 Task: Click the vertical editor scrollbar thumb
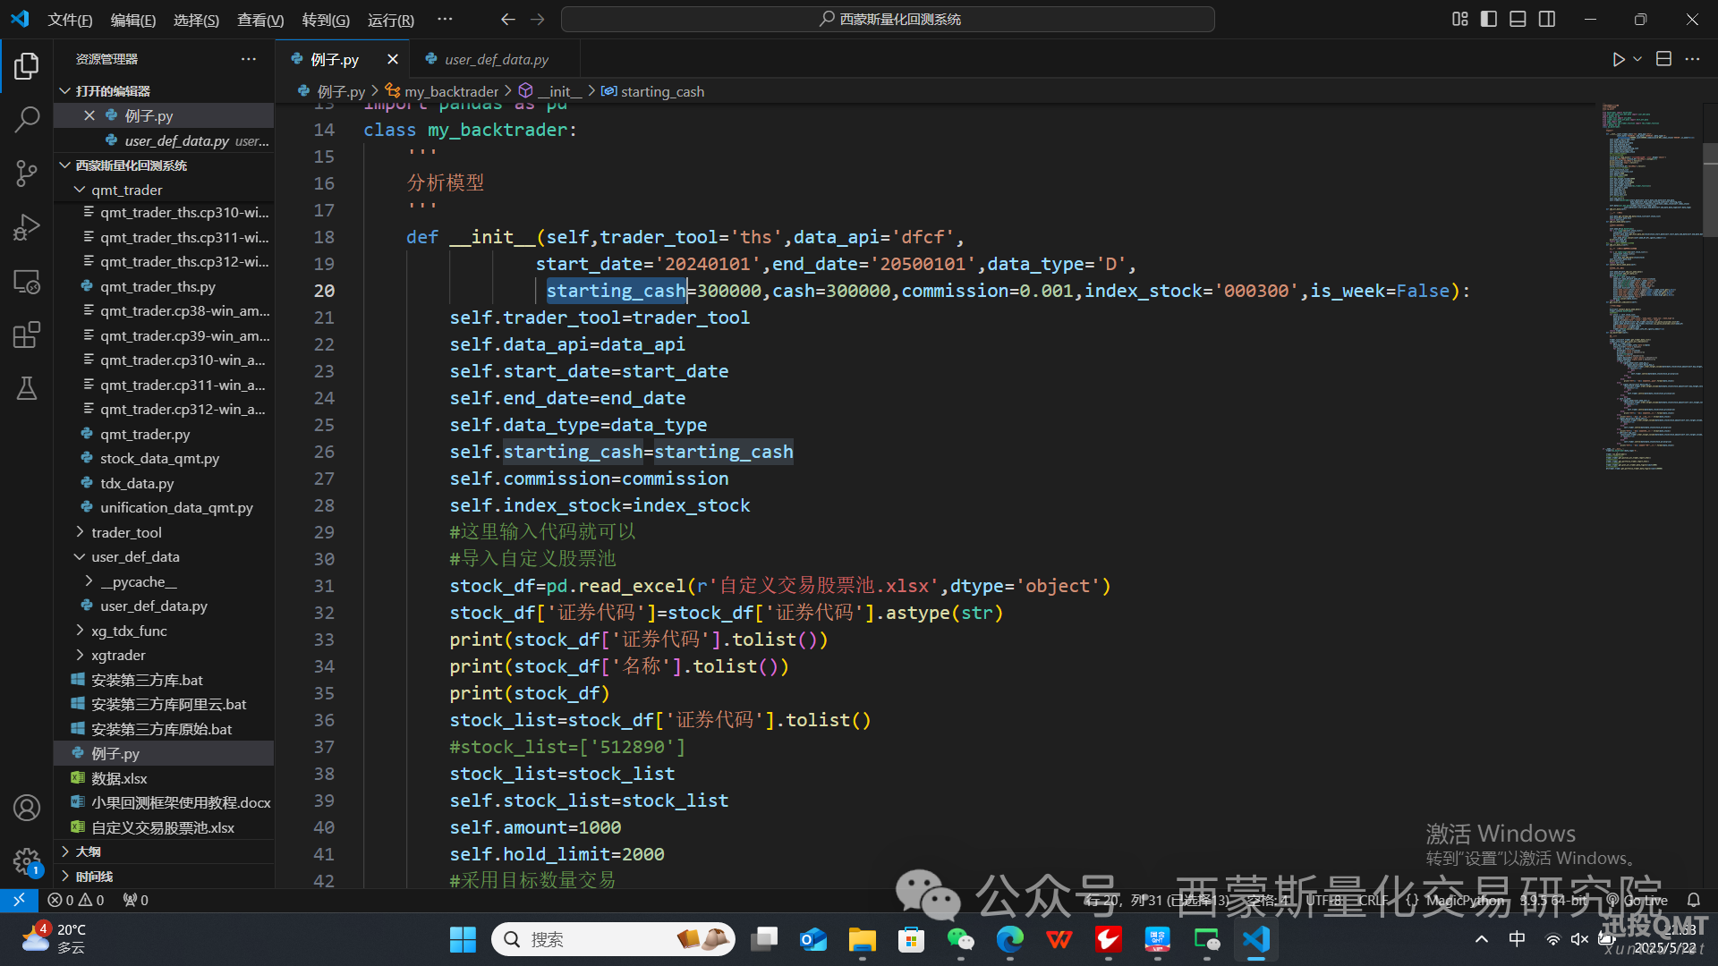point(1710,190)
